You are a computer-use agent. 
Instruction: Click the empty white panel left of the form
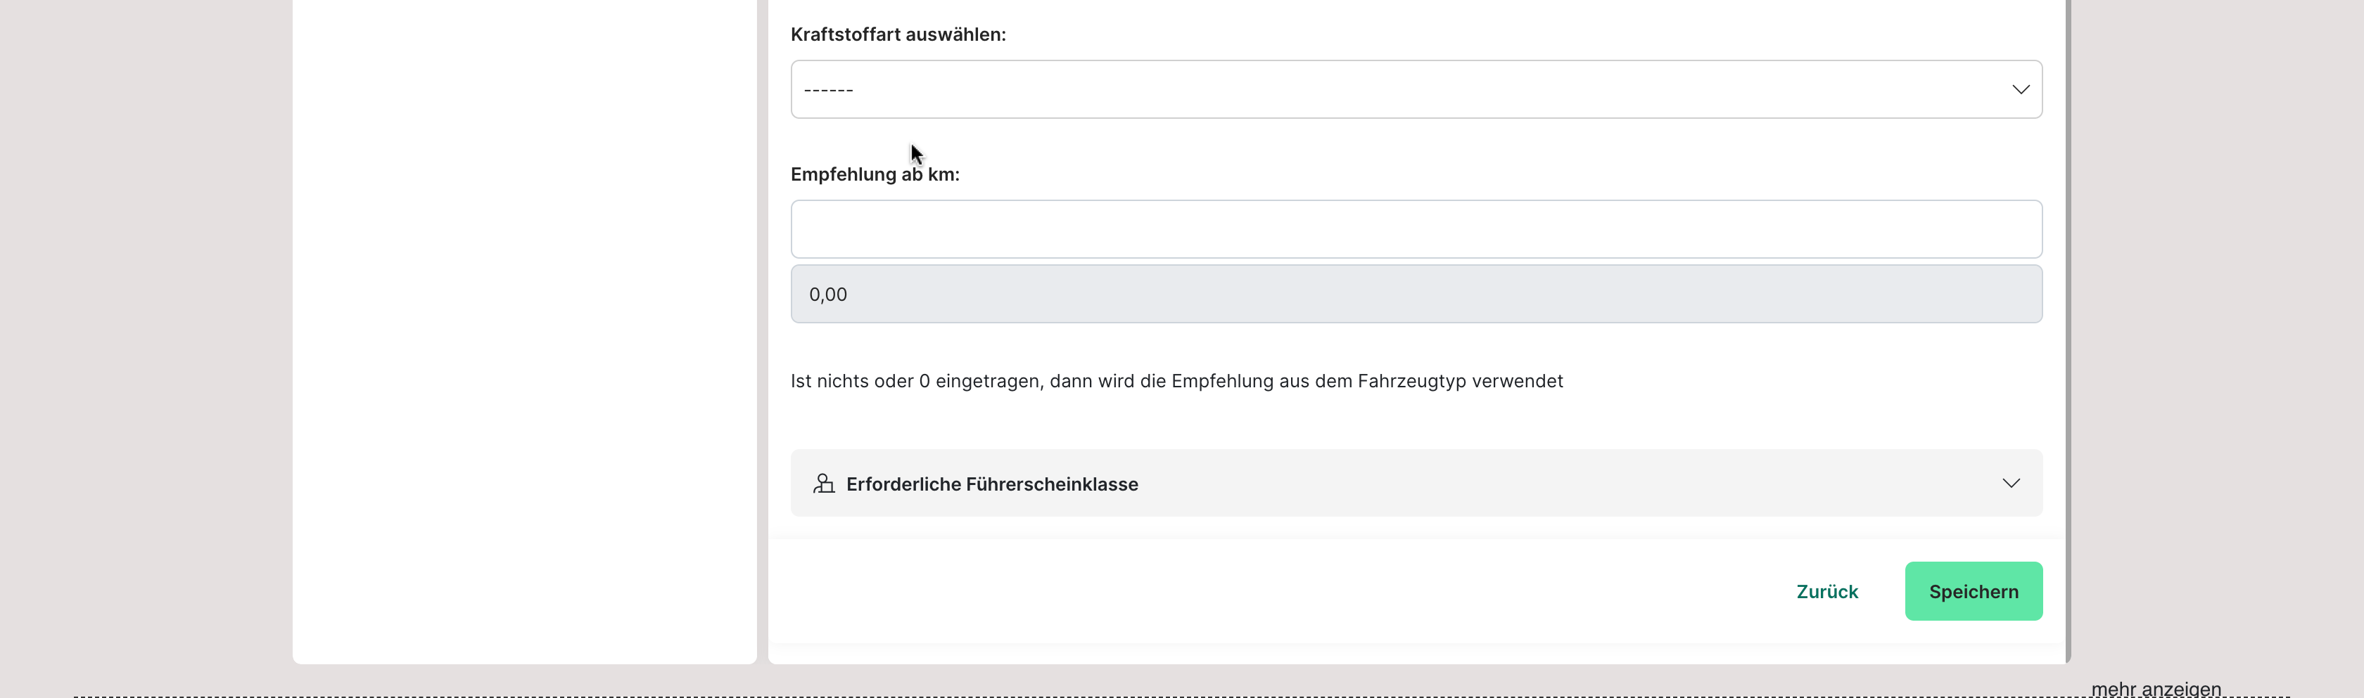[x=524, y=330]
